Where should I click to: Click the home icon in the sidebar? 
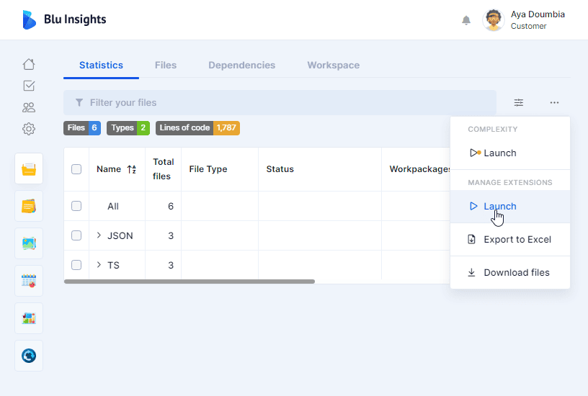pos(29,64)
